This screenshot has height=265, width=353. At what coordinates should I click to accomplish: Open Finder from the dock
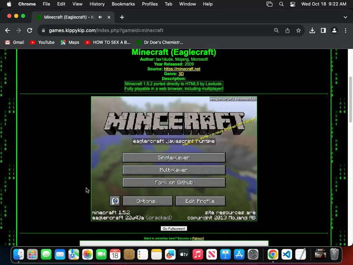(19, 255)
